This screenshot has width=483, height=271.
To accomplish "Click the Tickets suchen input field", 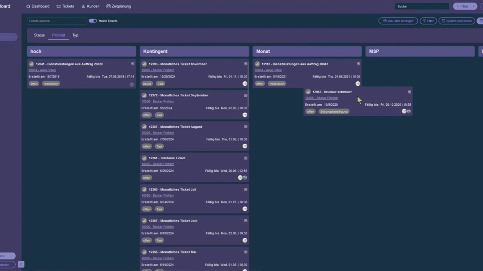I will [x=57, y=21].
